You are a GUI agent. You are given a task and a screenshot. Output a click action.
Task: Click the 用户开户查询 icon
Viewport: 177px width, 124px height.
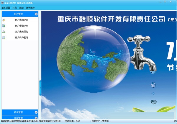(x=4, y=37)
